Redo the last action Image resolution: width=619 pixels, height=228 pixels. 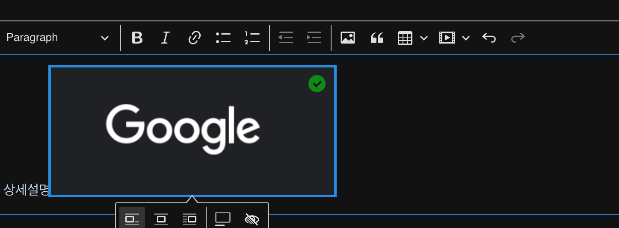click(x=518, y=38)
